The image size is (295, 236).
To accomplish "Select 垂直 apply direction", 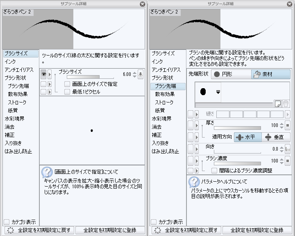I will click(x=276, y=137).
